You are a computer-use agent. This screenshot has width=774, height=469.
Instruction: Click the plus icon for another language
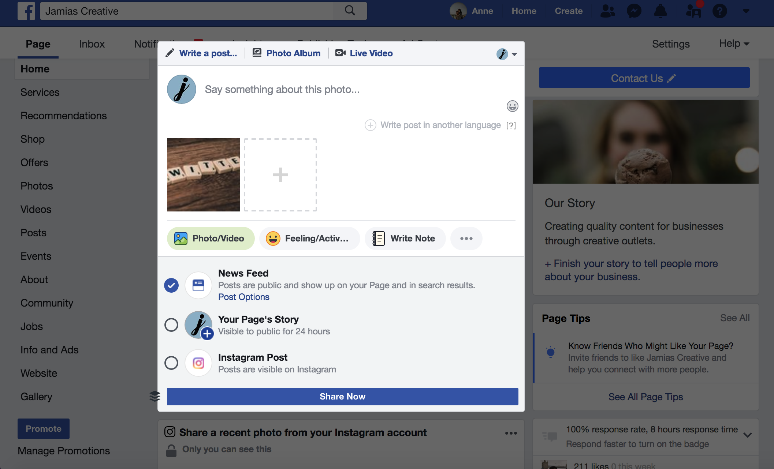coord(371,125)
